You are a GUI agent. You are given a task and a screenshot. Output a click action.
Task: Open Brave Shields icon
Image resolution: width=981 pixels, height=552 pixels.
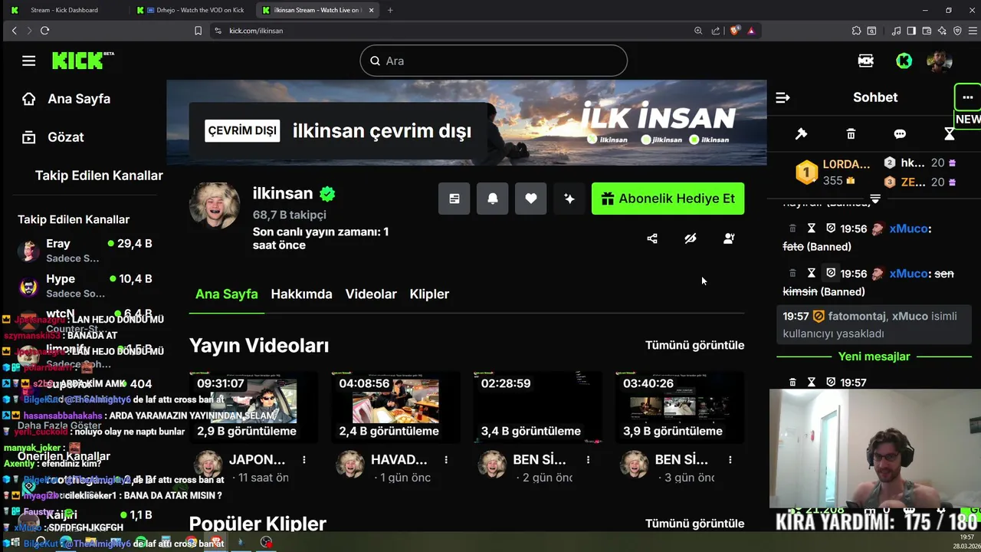[735, 31]
